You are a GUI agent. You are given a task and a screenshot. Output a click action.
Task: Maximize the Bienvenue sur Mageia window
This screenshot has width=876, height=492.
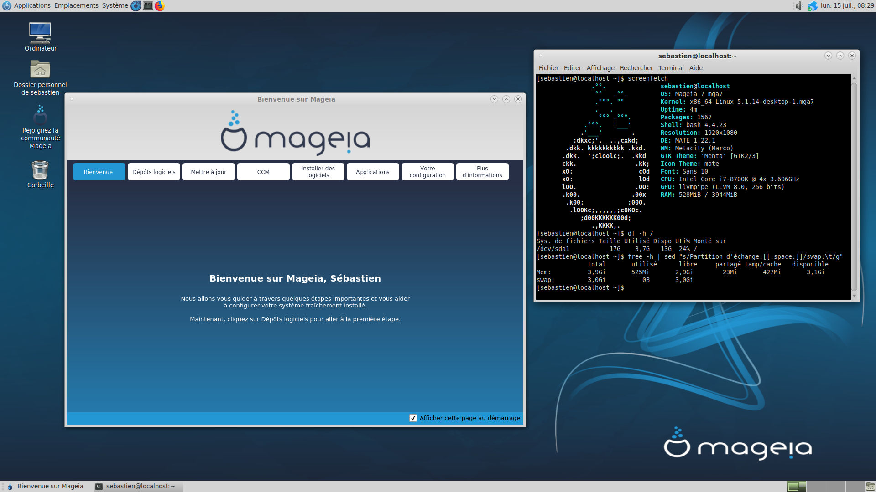(x=506, y=99)
